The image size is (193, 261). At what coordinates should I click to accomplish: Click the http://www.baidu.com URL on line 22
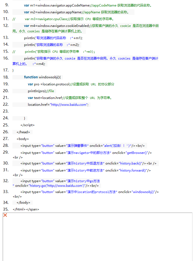(x=69, y=105)
